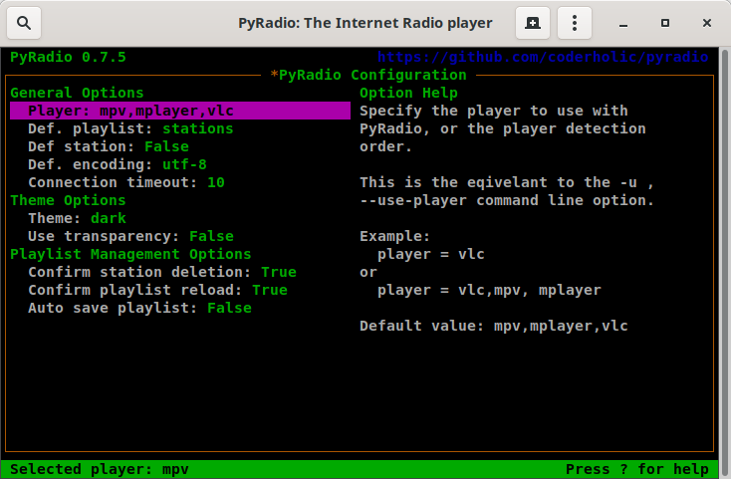731x479 pixels.
Task: Click the player = vlc,mpv, mplayer example
Action: [x=489, y=290]
